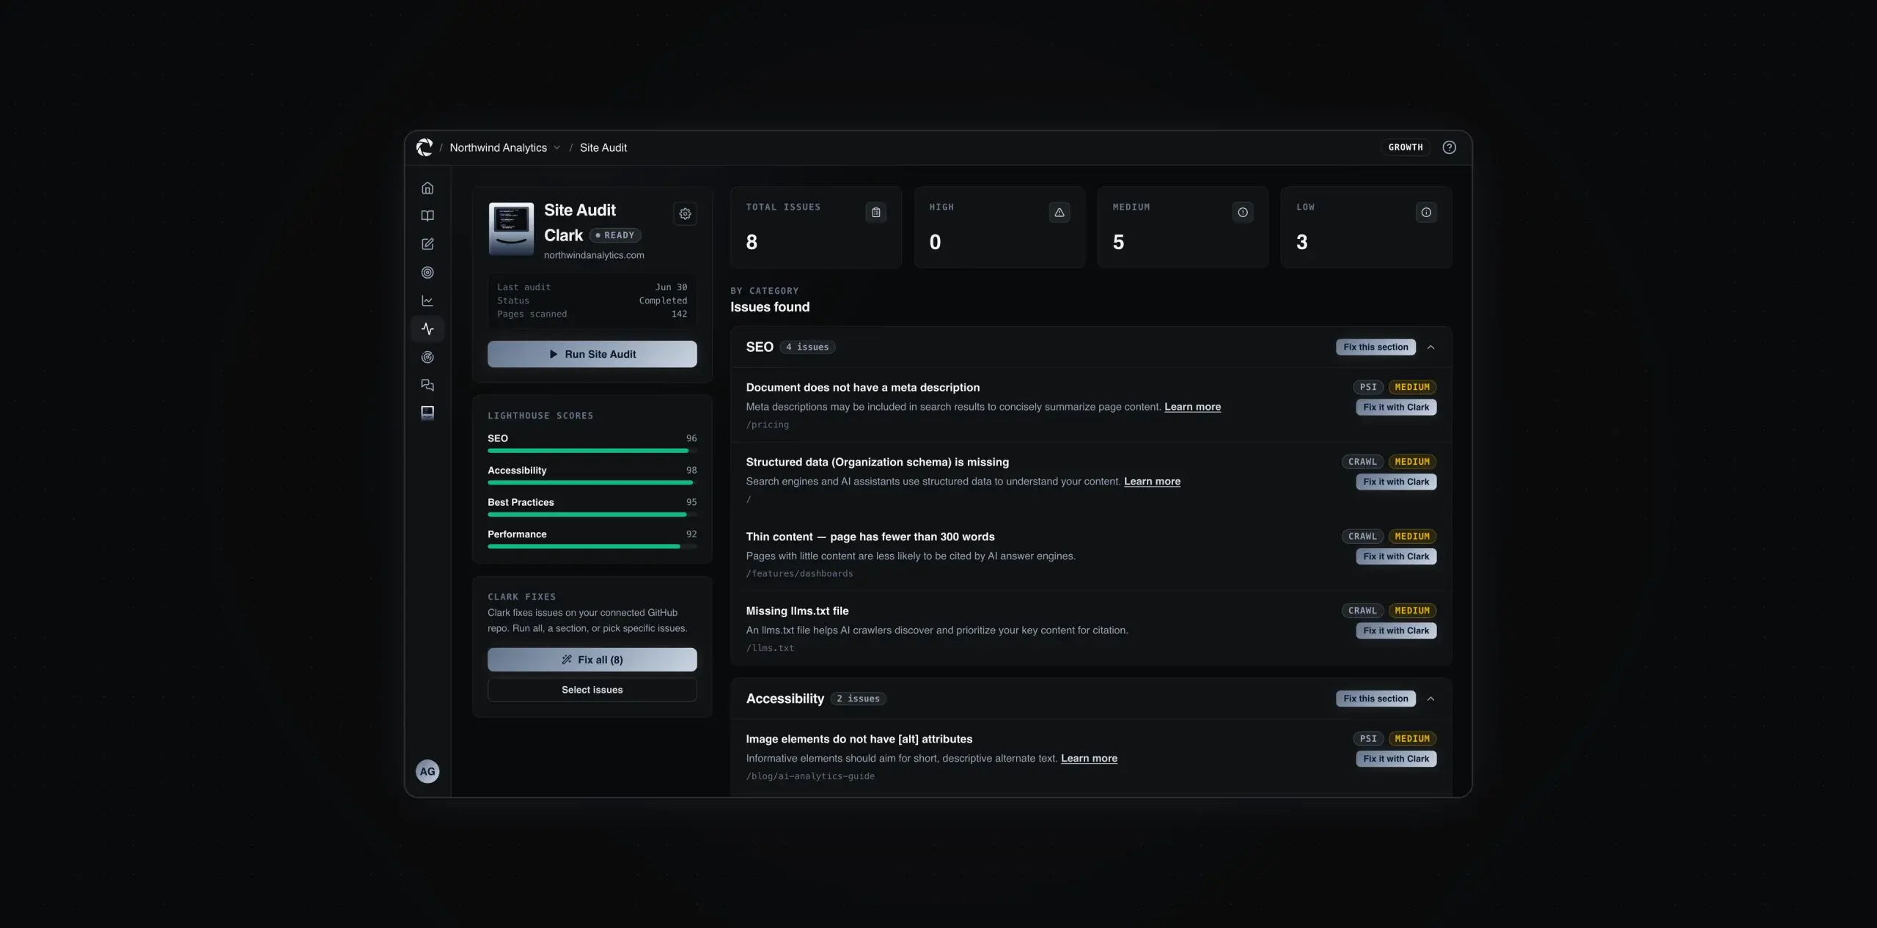Click the Fix all (8) button

pyautogui.click(x=592, y=660)
